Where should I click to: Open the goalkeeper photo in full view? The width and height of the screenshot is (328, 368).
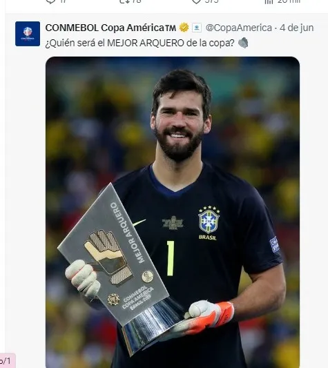click(x=173, y=212)
